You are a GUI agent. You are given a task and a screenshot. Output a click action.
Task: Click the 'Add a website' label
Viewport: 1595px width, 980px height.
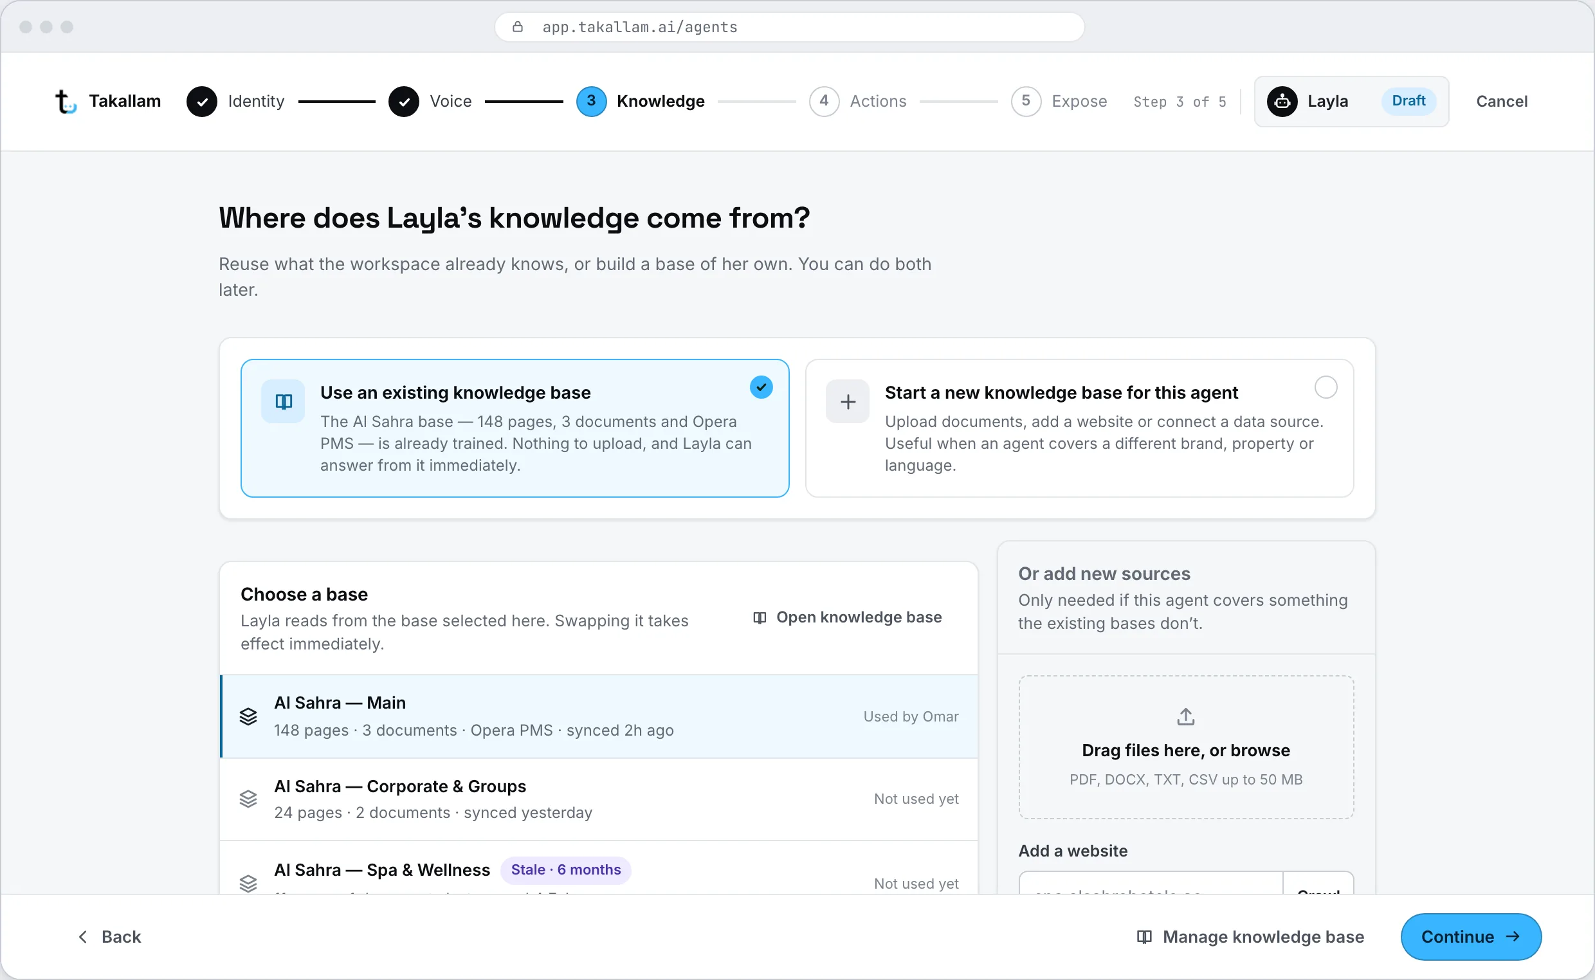pyautogui.click(x=1072, y=850)
